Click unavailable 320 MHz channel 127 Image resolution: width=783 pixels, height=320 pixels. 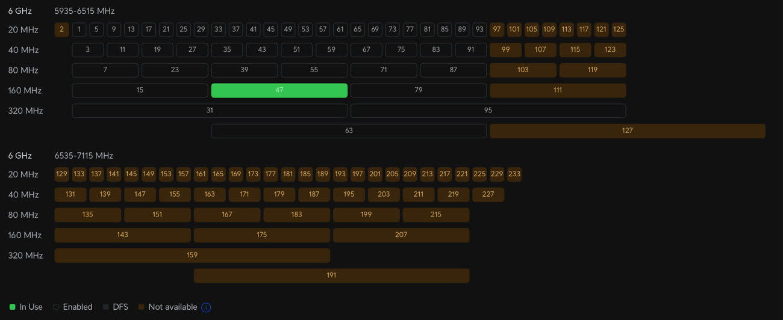pos(628,131)
